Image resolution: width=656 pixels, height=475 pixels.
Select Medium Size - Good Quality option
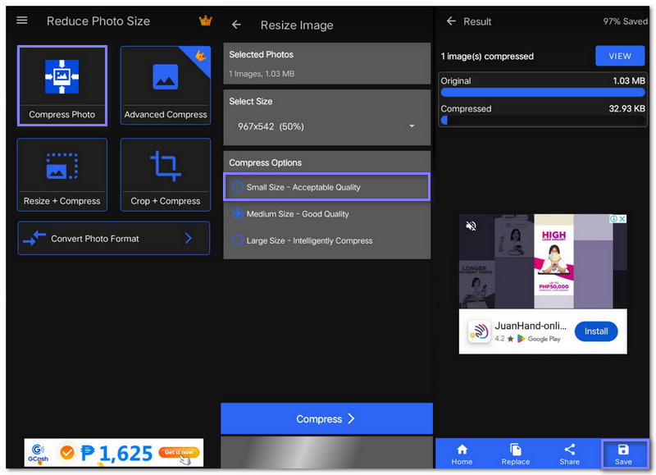coord(326,214)
